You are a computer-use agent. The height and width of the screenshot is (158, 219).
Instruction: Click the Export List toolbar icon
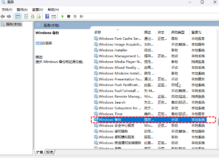point(39,17)
